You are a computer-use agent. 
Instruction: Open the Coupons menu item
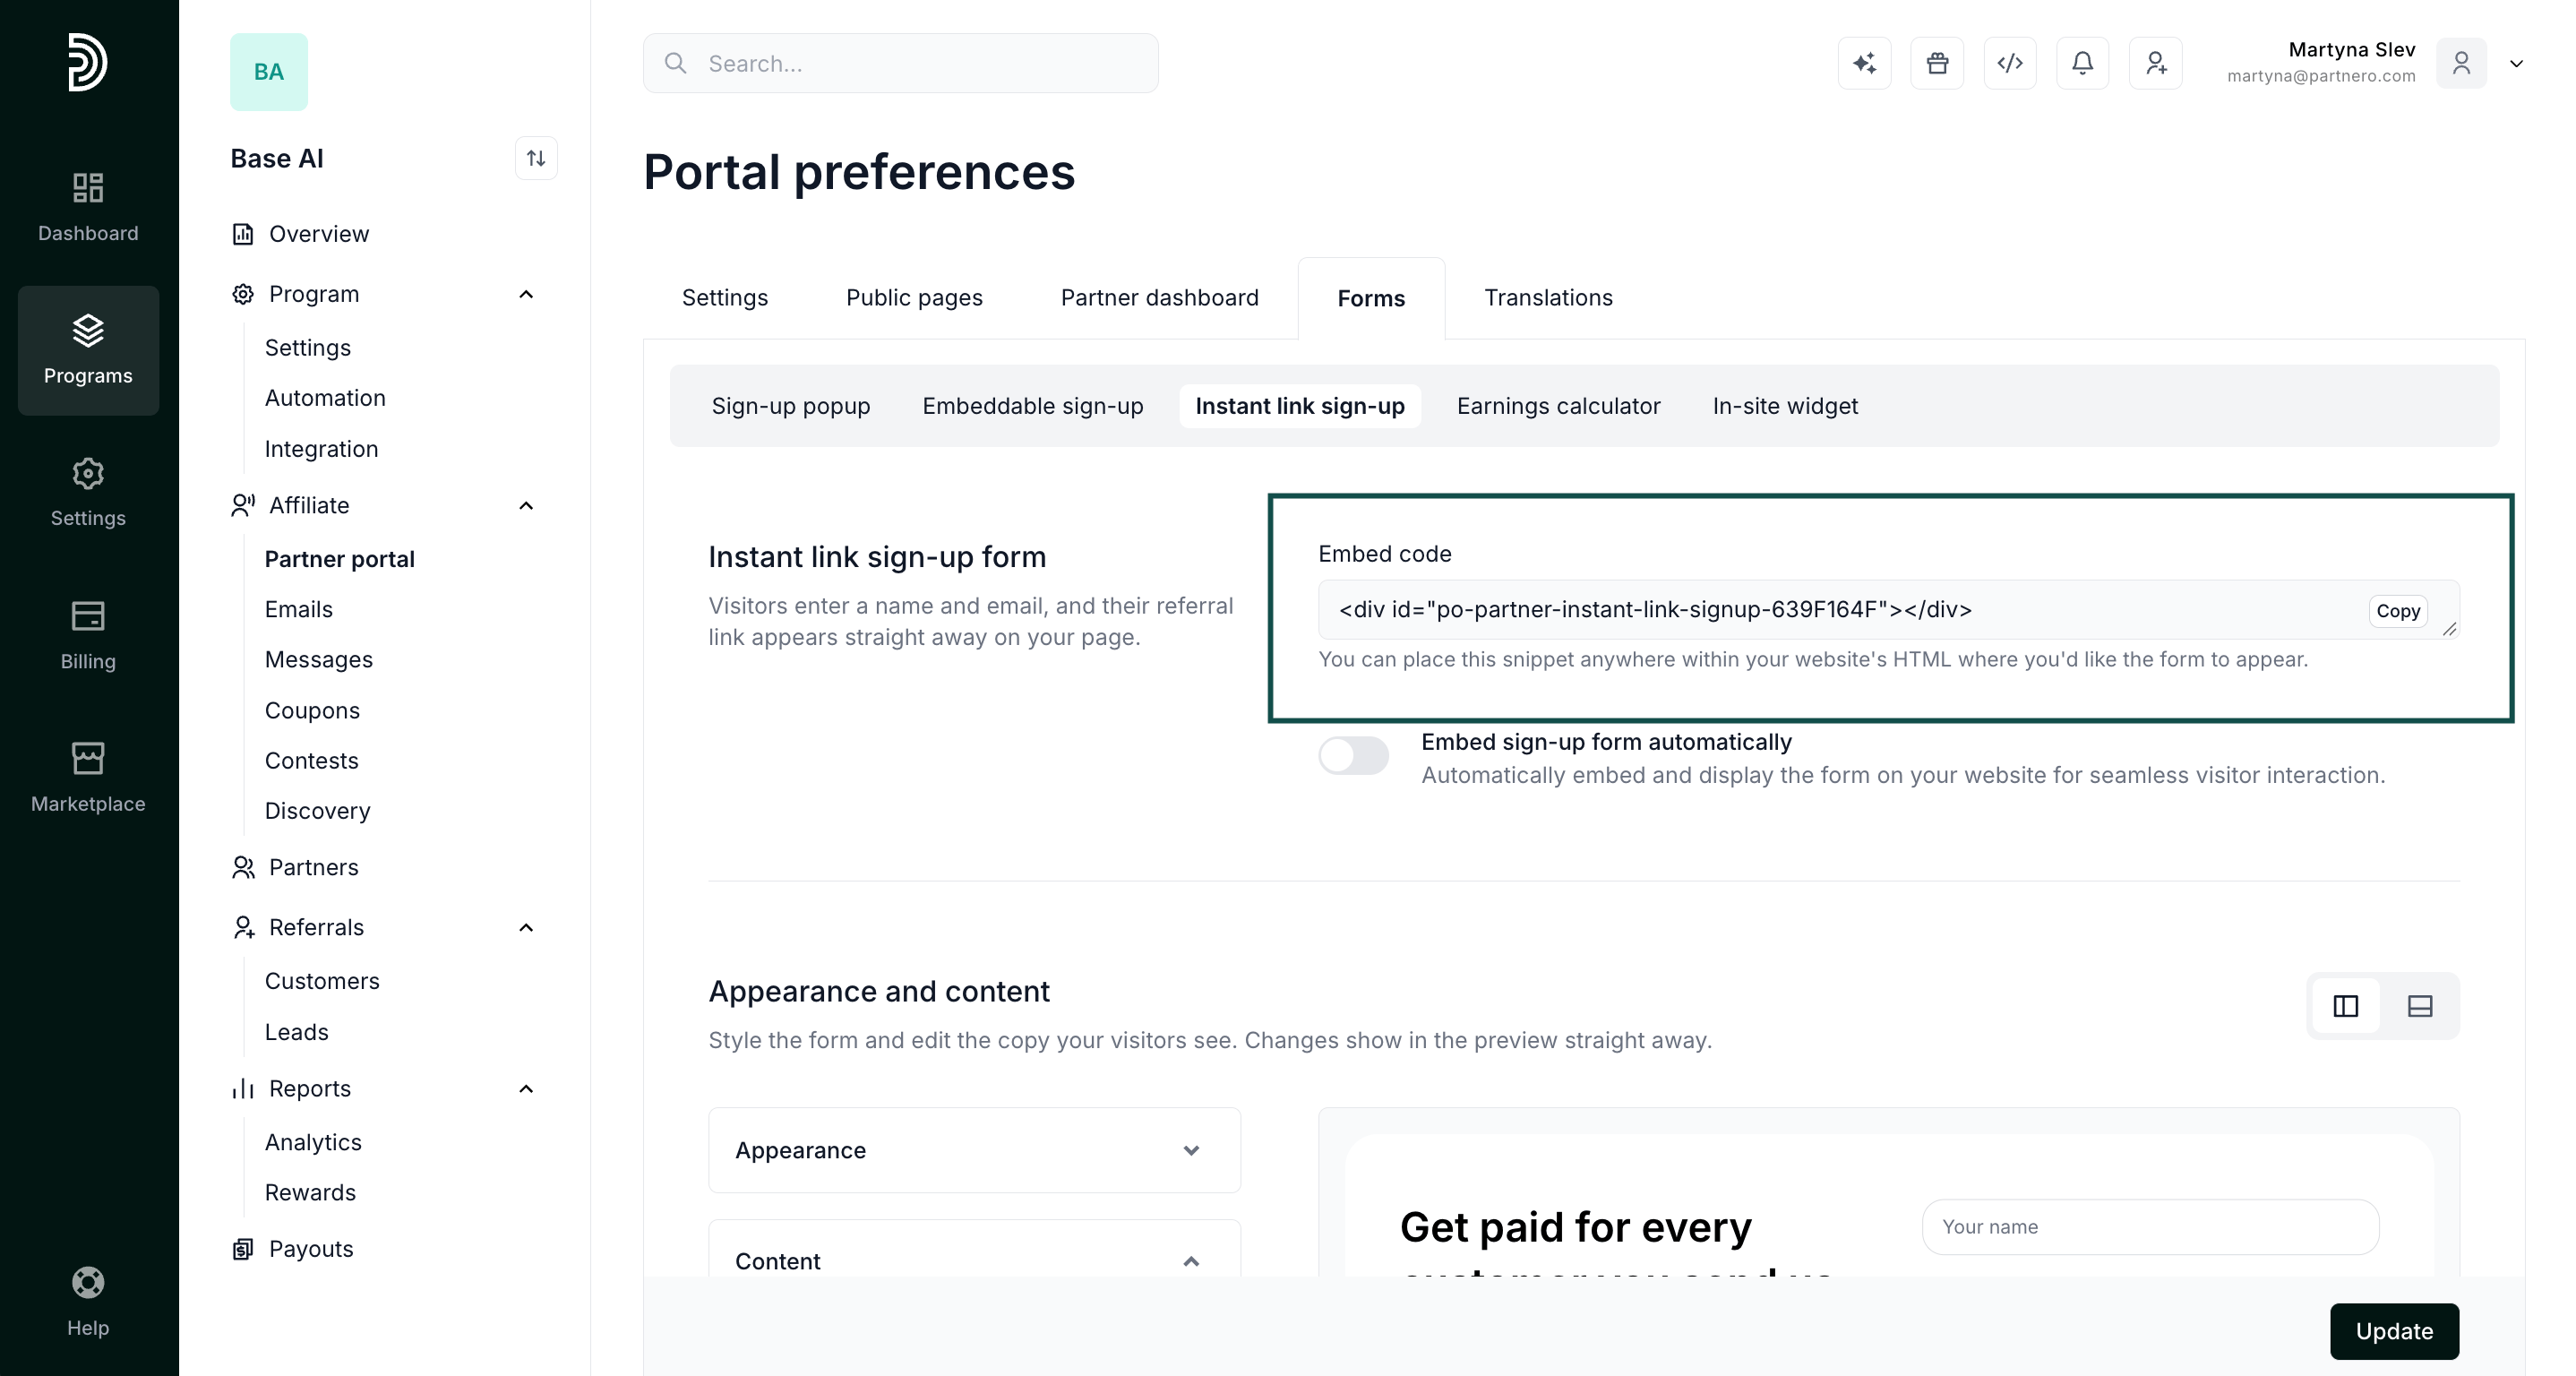coord(312,710)
